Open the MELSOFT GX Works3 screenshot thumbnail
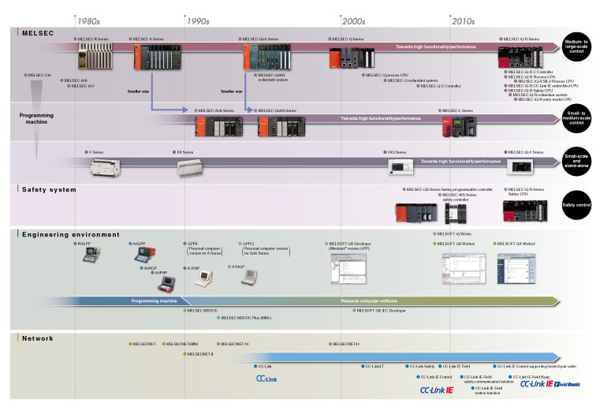Viewport: 615px width, 414px height. pos(515,268)
